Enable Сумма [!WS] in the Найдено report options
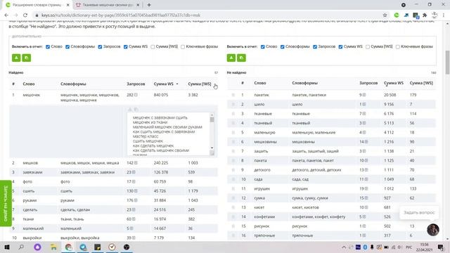Image resolution: width=450 pixels, height=253 pixels. pyautogui.click(x=153, y=47)
